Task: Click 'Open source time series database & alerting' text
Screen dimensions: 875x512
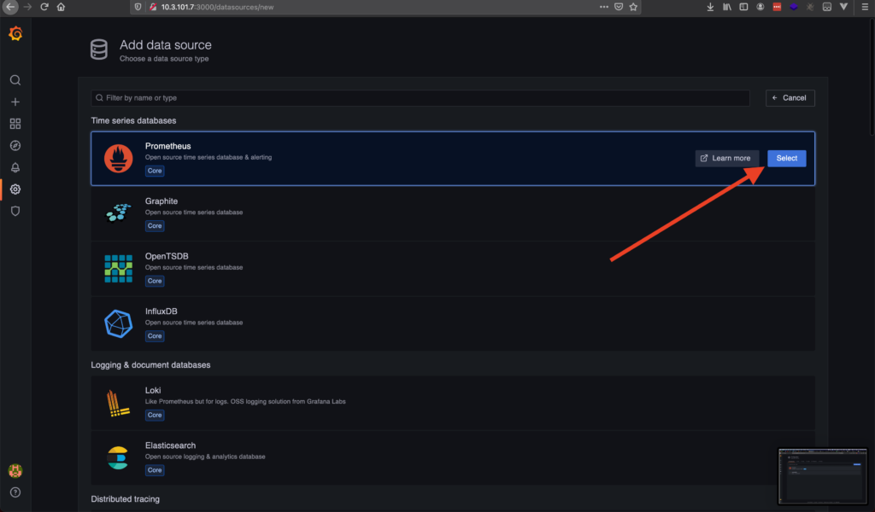Action: tap(208, 158)
